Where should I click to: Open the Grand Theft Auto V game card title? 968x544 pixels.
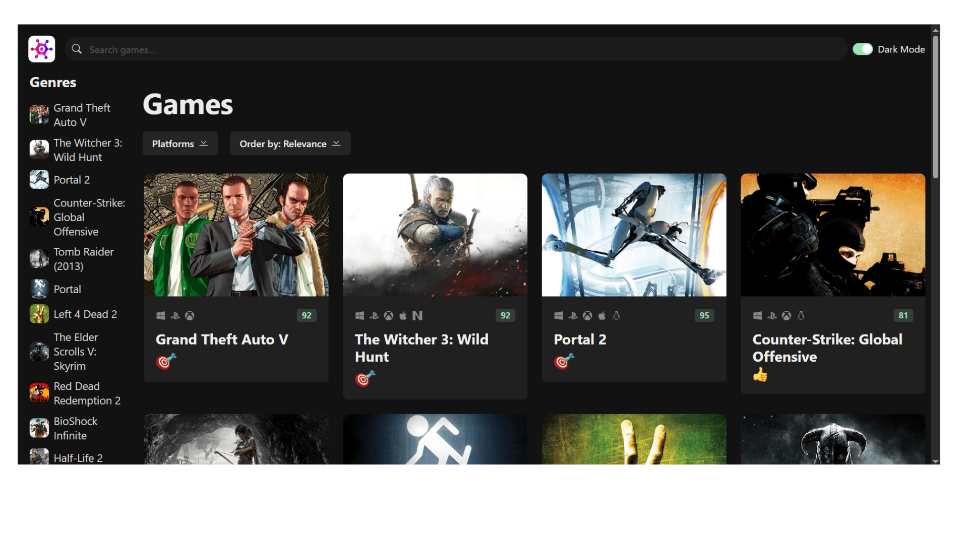(x=222, y=339)
